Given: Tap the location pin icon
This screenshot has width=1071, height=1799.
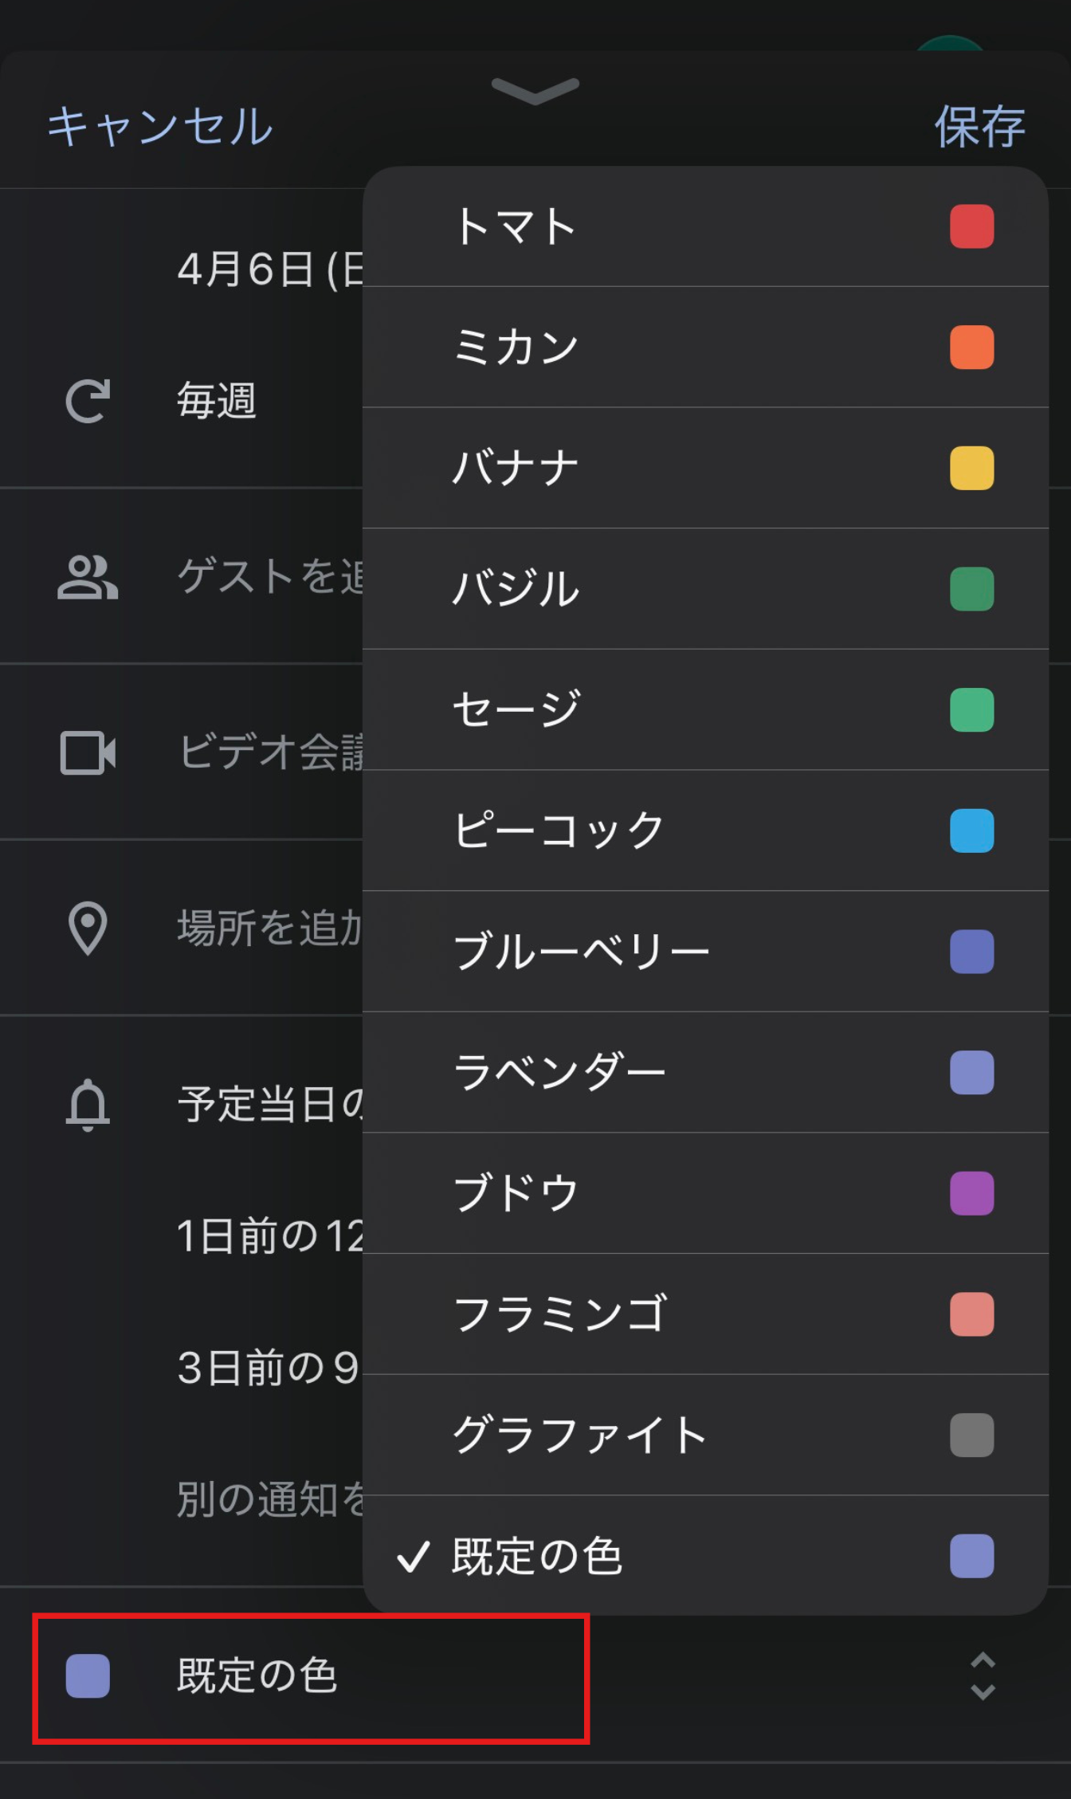Looking at the screenshot, I should pyautogui.click(x=88, y=929).
